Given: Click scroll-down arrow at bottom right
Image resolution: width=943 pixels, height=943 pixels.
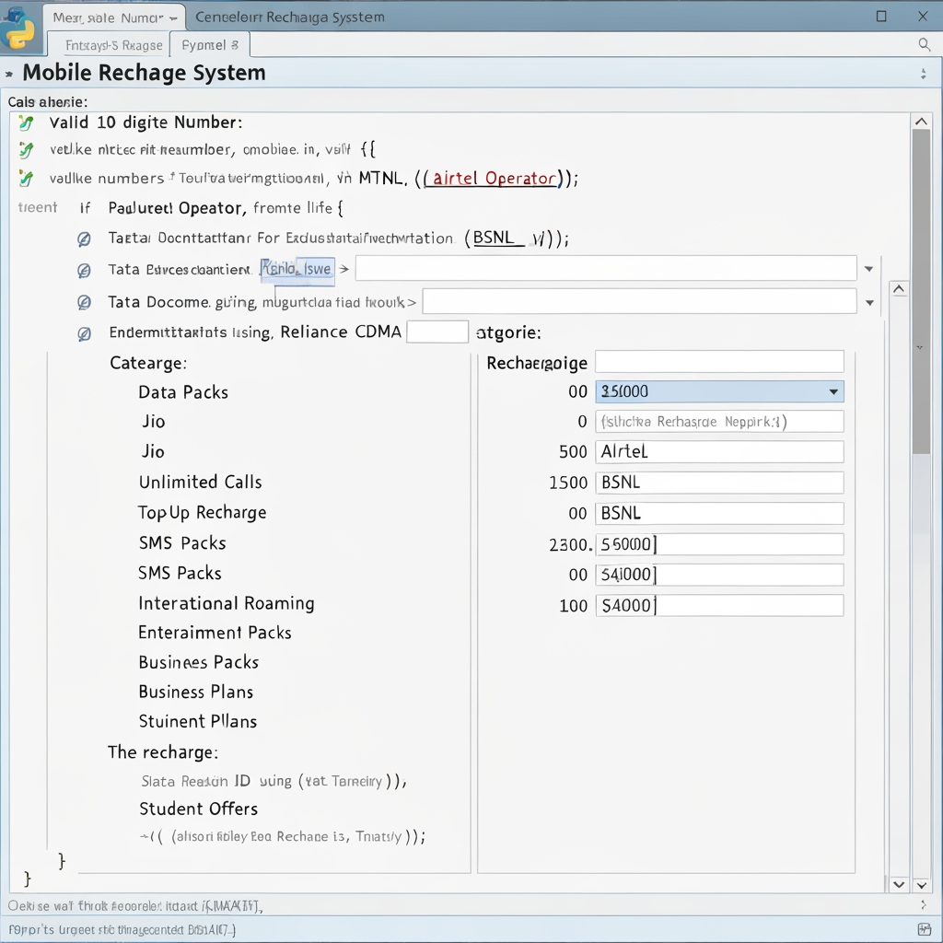Looking at the screenshot, I should 921,885.
